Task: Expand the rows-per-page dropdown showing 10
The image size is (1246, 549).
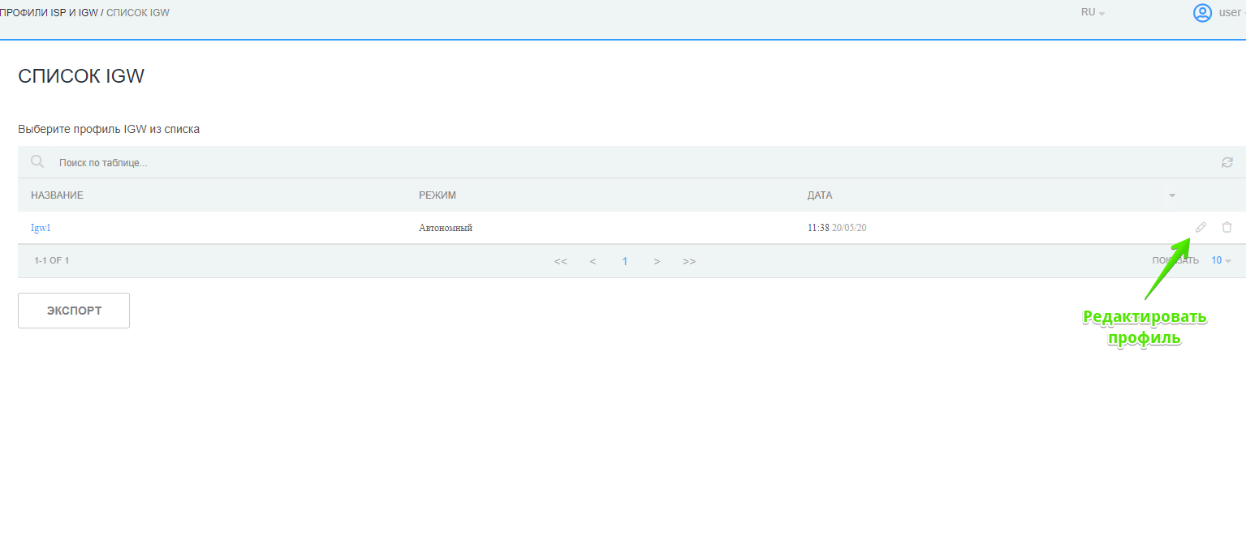Action: 1221,261
